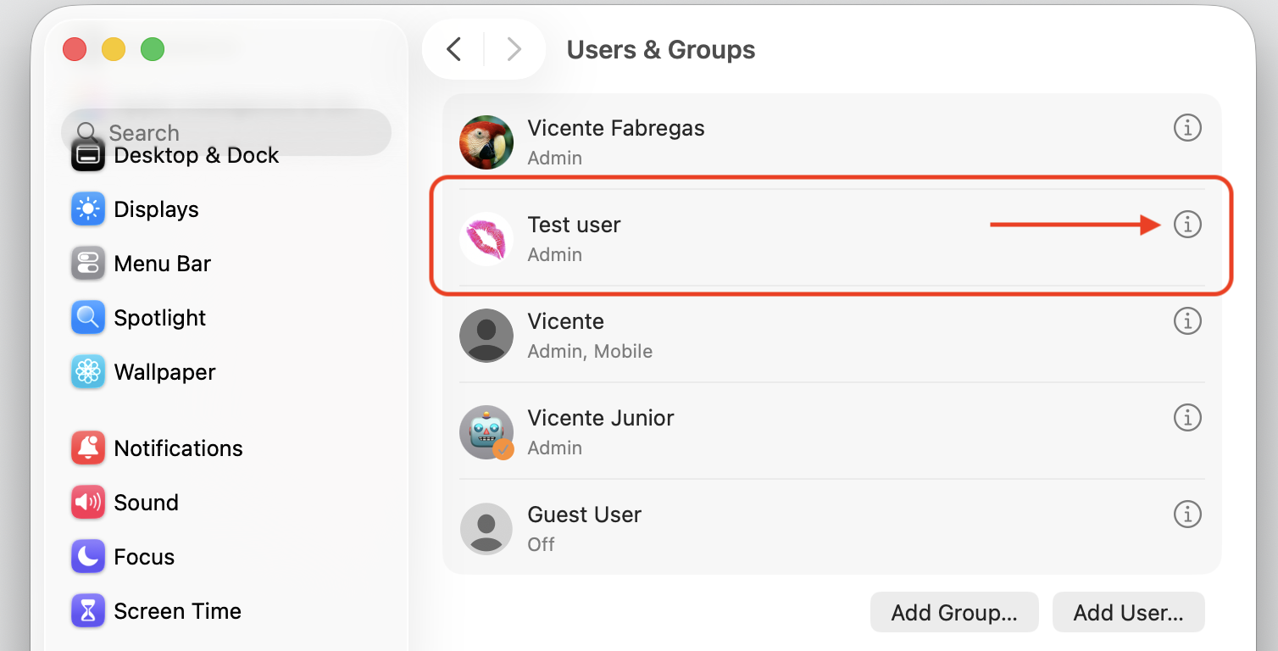This screenshot has width=1278, height=651.
Task: Go forward with the right chevron
Action: pos(514,49)
